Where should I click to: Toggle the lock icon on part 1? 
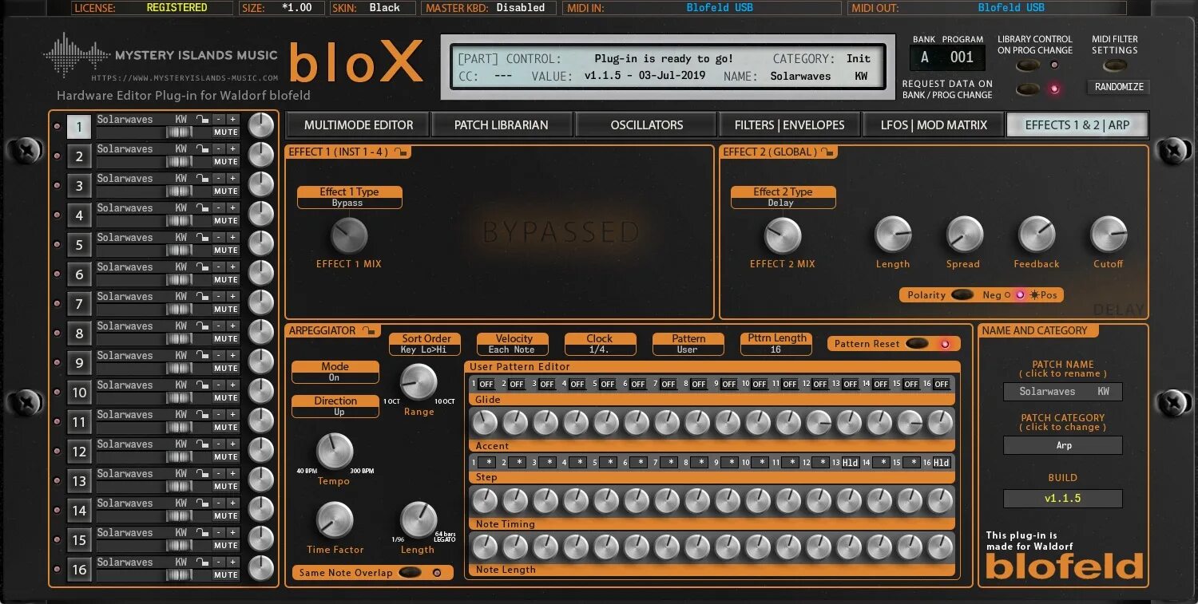point(204,120)
